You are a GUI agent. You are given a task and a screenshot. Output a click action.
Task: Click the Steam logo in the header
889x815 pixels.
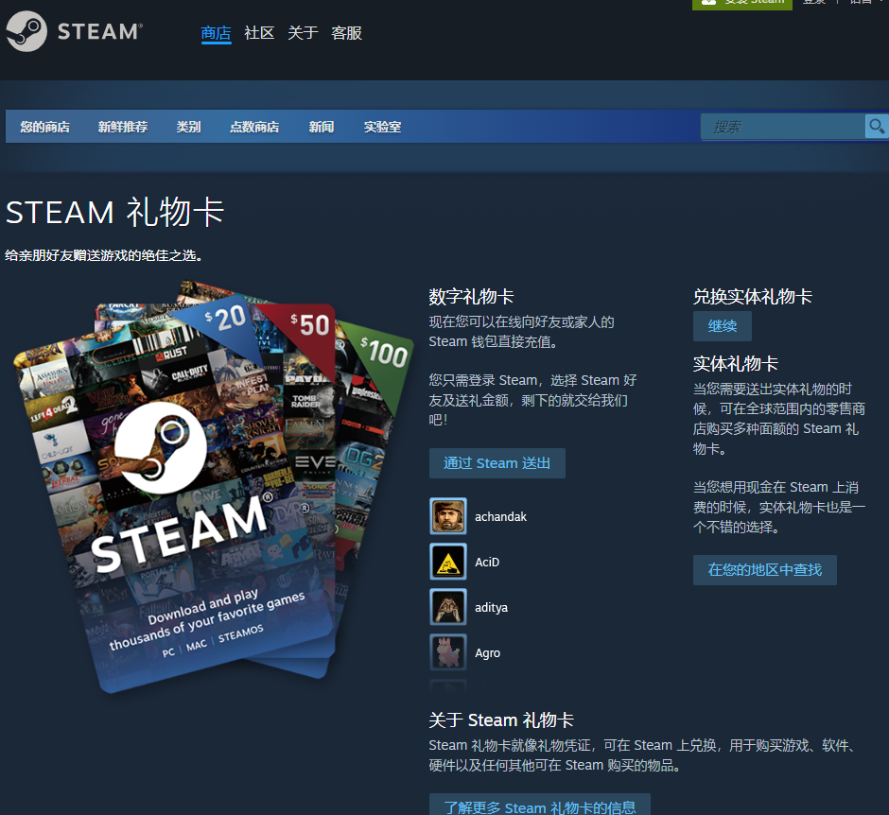pyautogui.click(x=74, y=32)
